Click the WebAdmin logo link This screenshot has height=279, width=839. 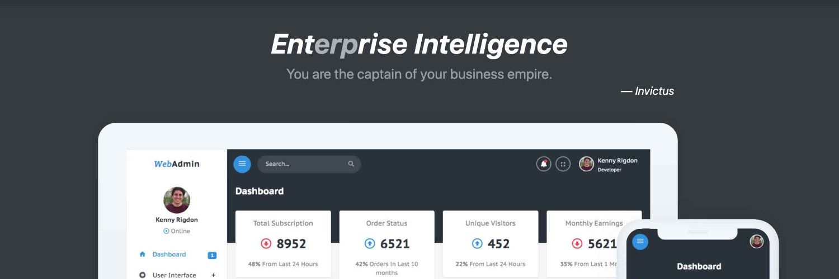[x=177, y=164]
